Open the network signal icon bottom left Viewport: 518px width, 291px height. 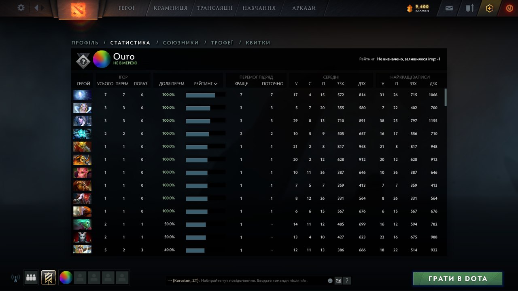click(x=15, y=278)
